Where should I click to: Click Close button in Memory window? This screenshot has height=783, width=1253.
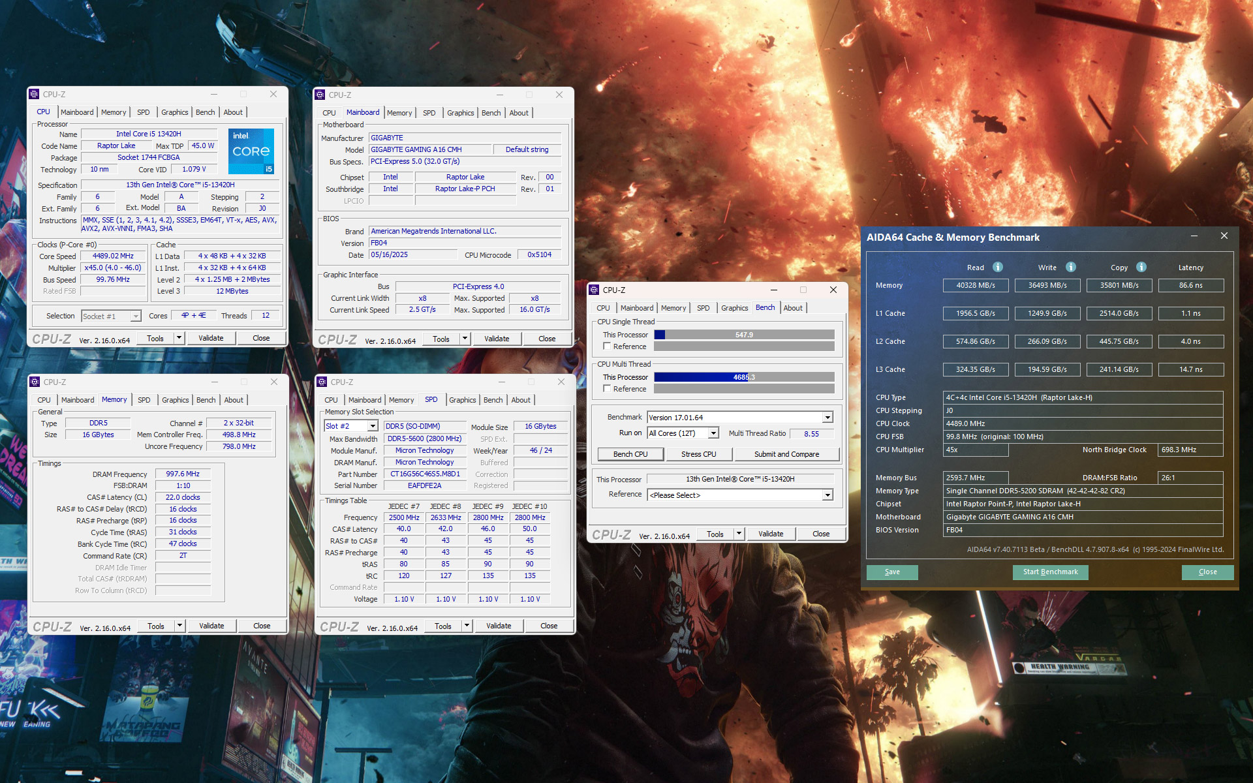(262, 626)
